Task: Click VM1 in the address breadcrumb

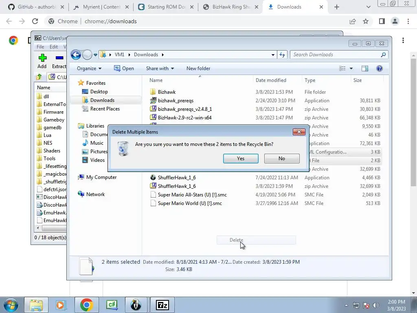Action: (119, 55)
